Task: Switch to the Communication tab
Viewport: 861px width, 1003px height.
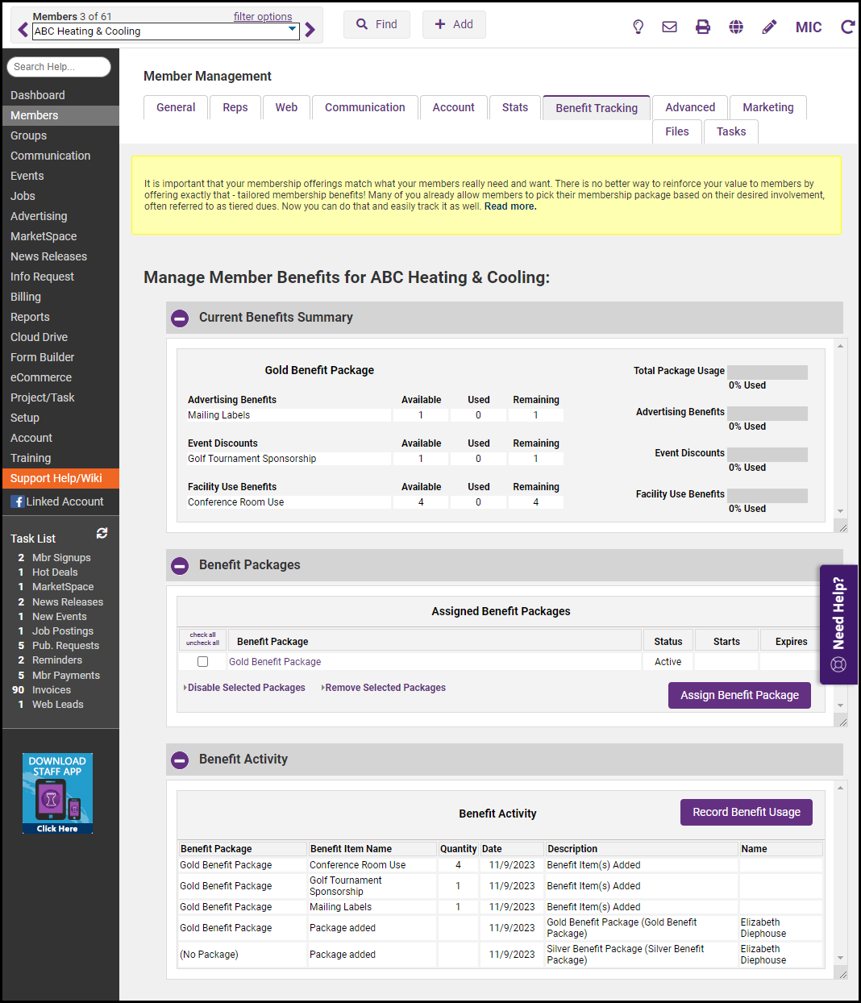Action: click(364, 107)
